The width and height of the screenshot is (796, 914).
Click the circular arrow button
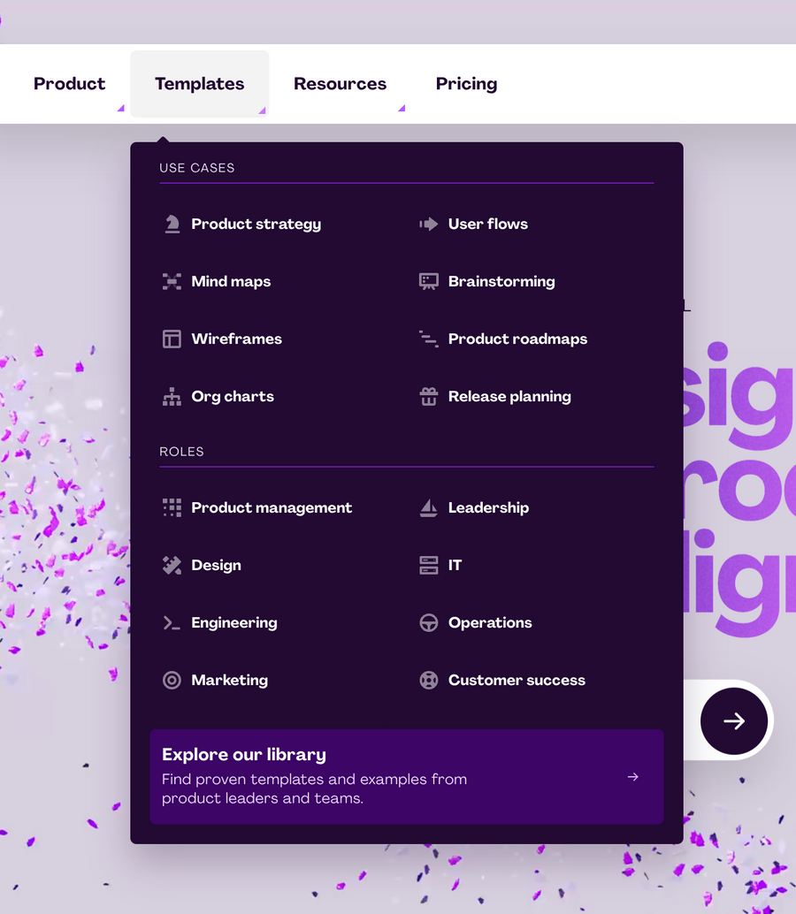coord(733,720)
